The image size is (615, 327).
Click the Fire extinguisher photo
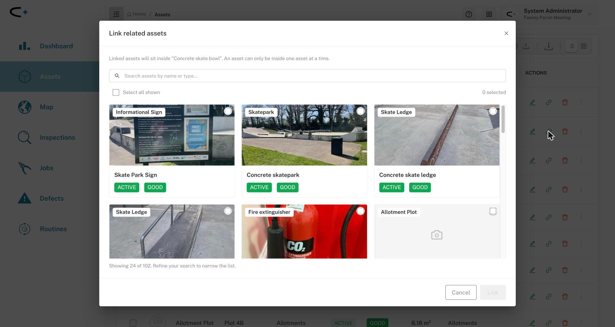coord(304,232)
